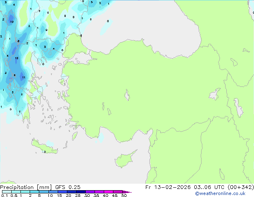Click the legend label '45'

tap(115, 195)
